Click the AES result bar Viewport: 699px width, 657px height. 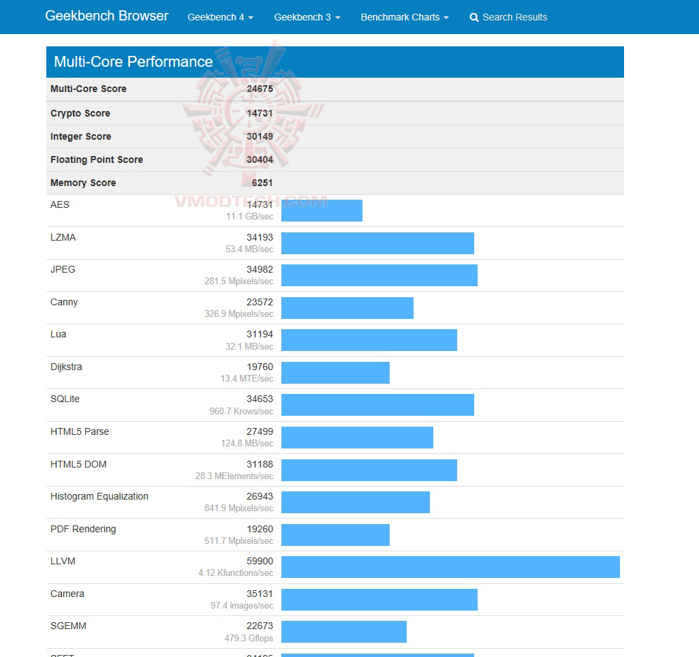point(322,211)
